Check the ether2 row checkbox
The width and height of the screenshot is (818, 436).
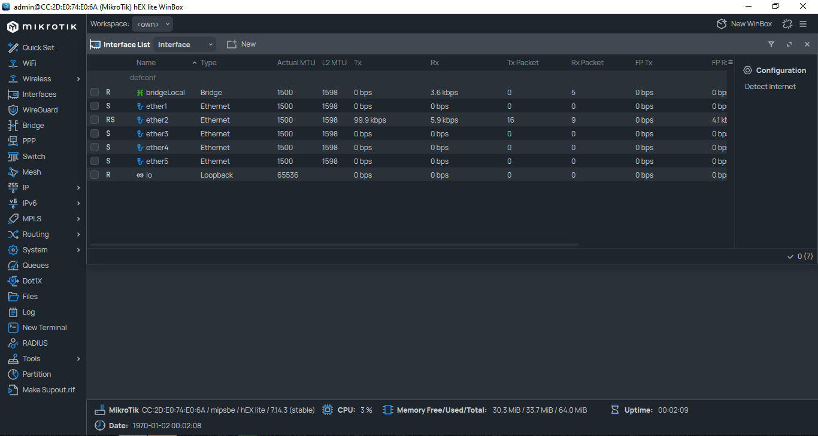coord(95,120)
